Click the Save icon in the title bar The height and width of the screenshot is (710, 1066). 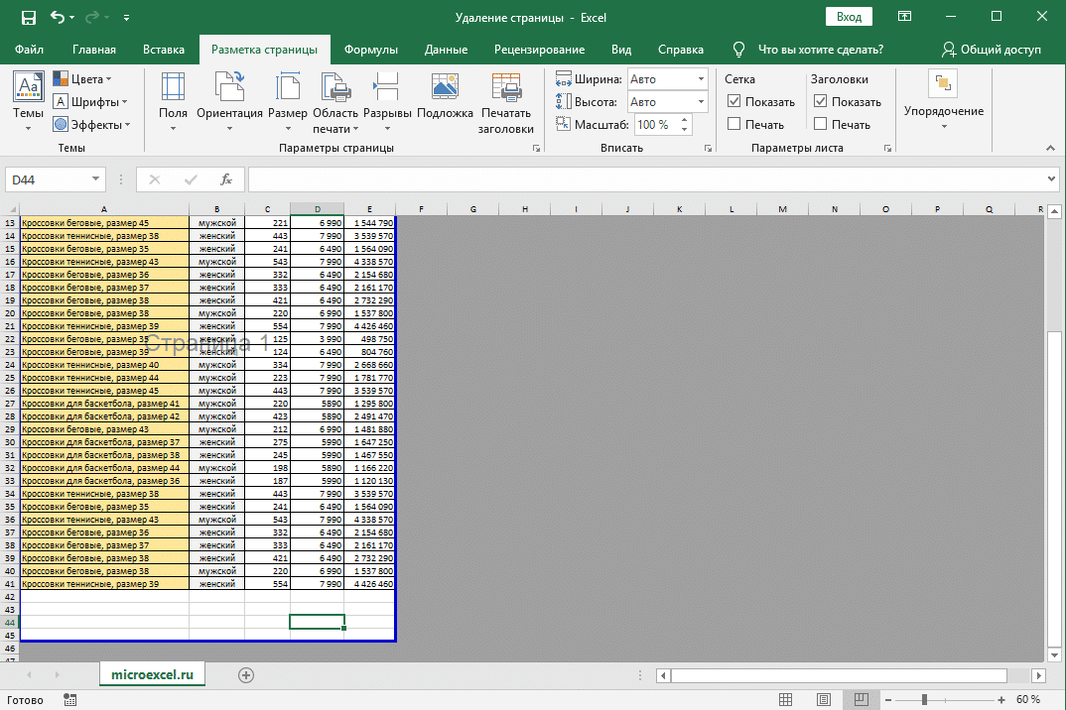pyautogui.click(x=28, y=17)
